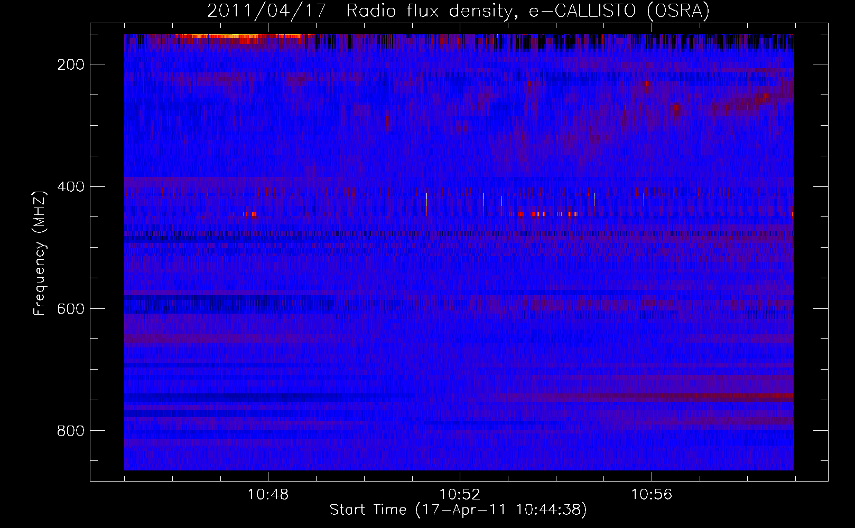Screen dimensions: 855x528
Task: Click the 10:56 time tick label
Action: tap(652, 494)
